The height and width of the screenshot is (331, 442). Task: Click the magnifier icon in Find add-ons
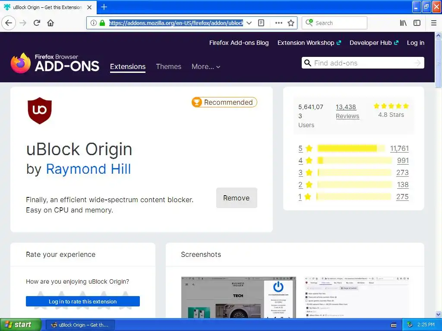coord(307,63)
